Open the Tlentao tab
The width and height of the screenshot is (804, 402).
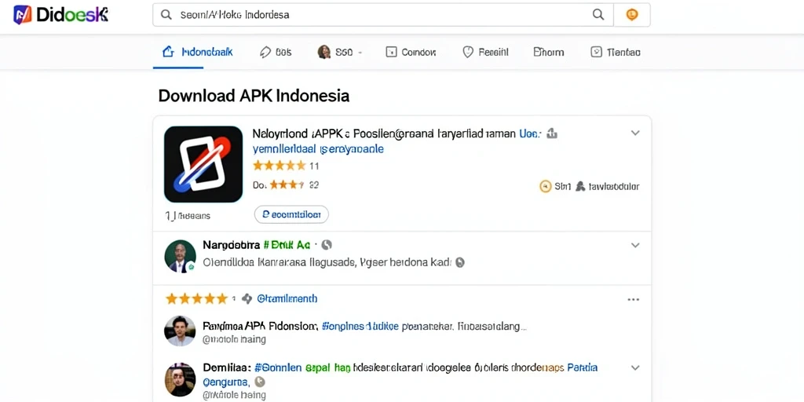616,52
